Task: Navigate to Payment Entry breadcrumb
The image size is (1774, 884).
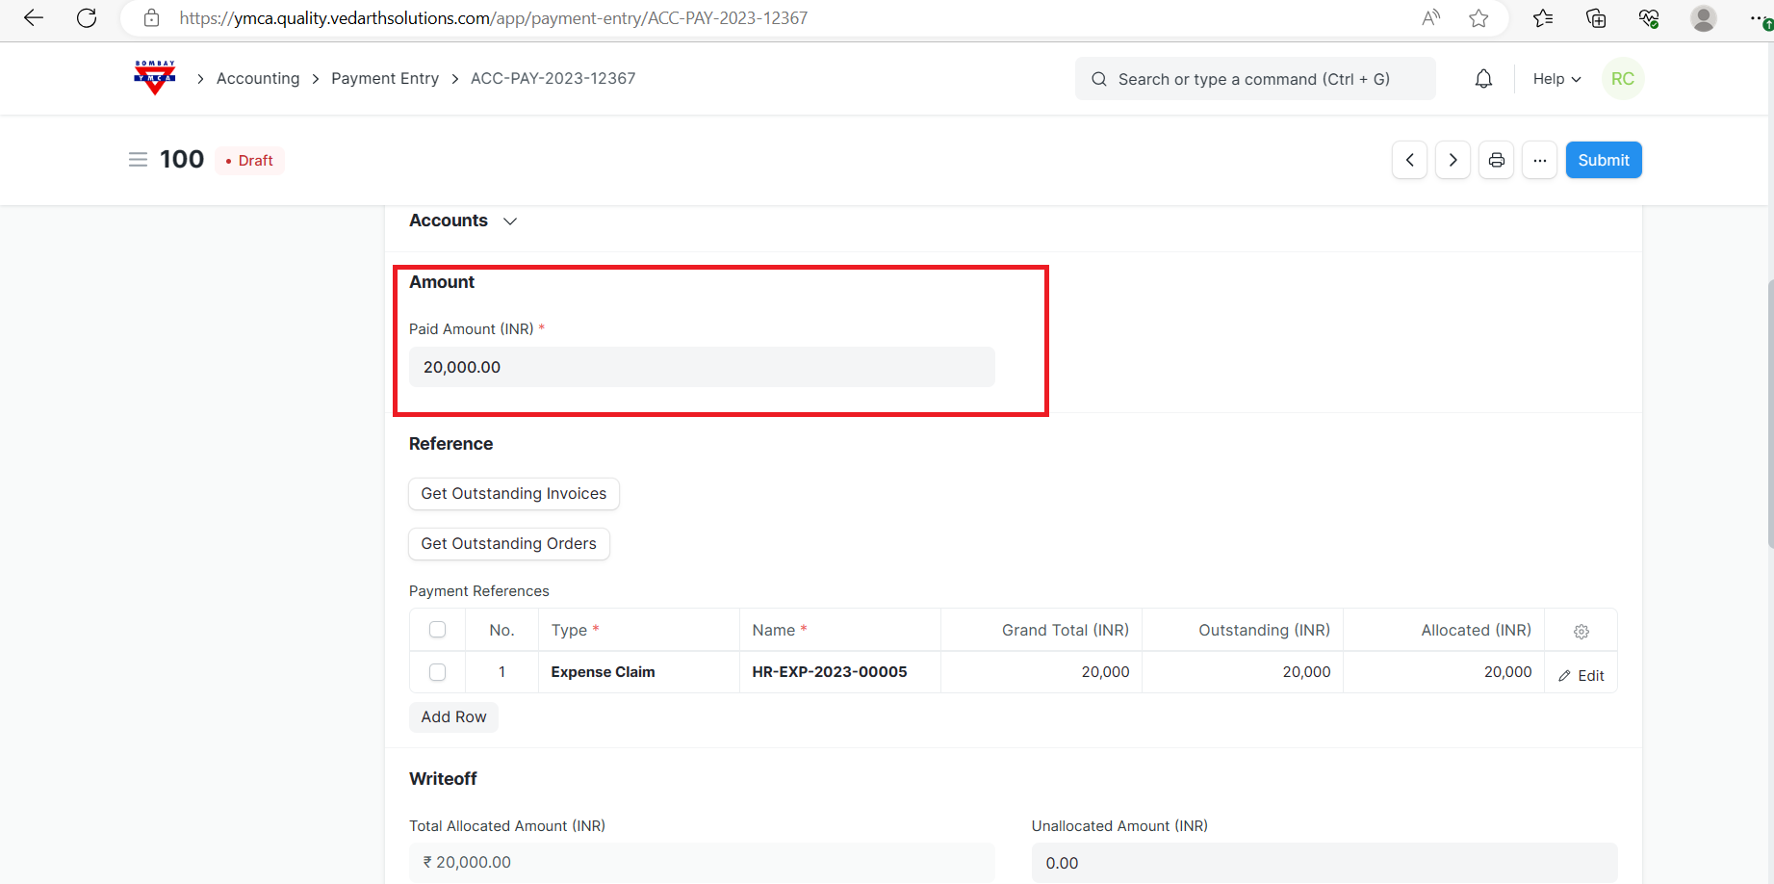Action: [385, 79]
